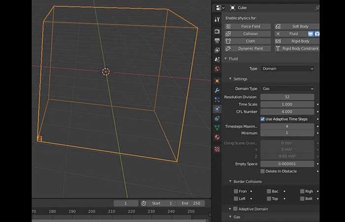Enable Back border collision checkbox

(x=269, y=191)
